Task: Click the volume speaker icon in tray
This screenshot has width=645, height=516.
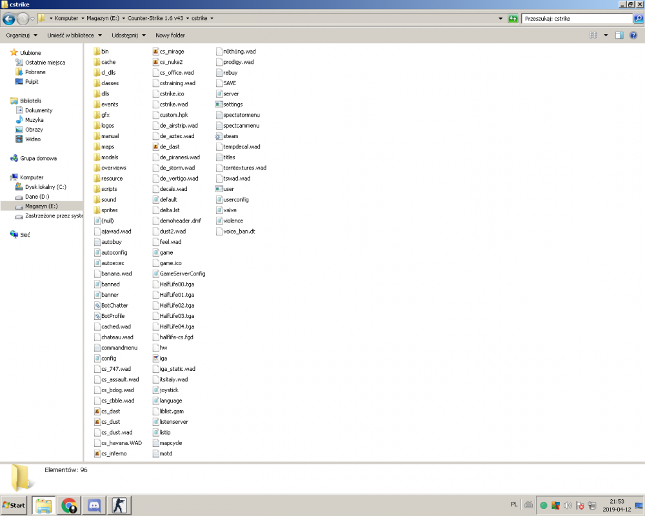Action: click(568, 505)
